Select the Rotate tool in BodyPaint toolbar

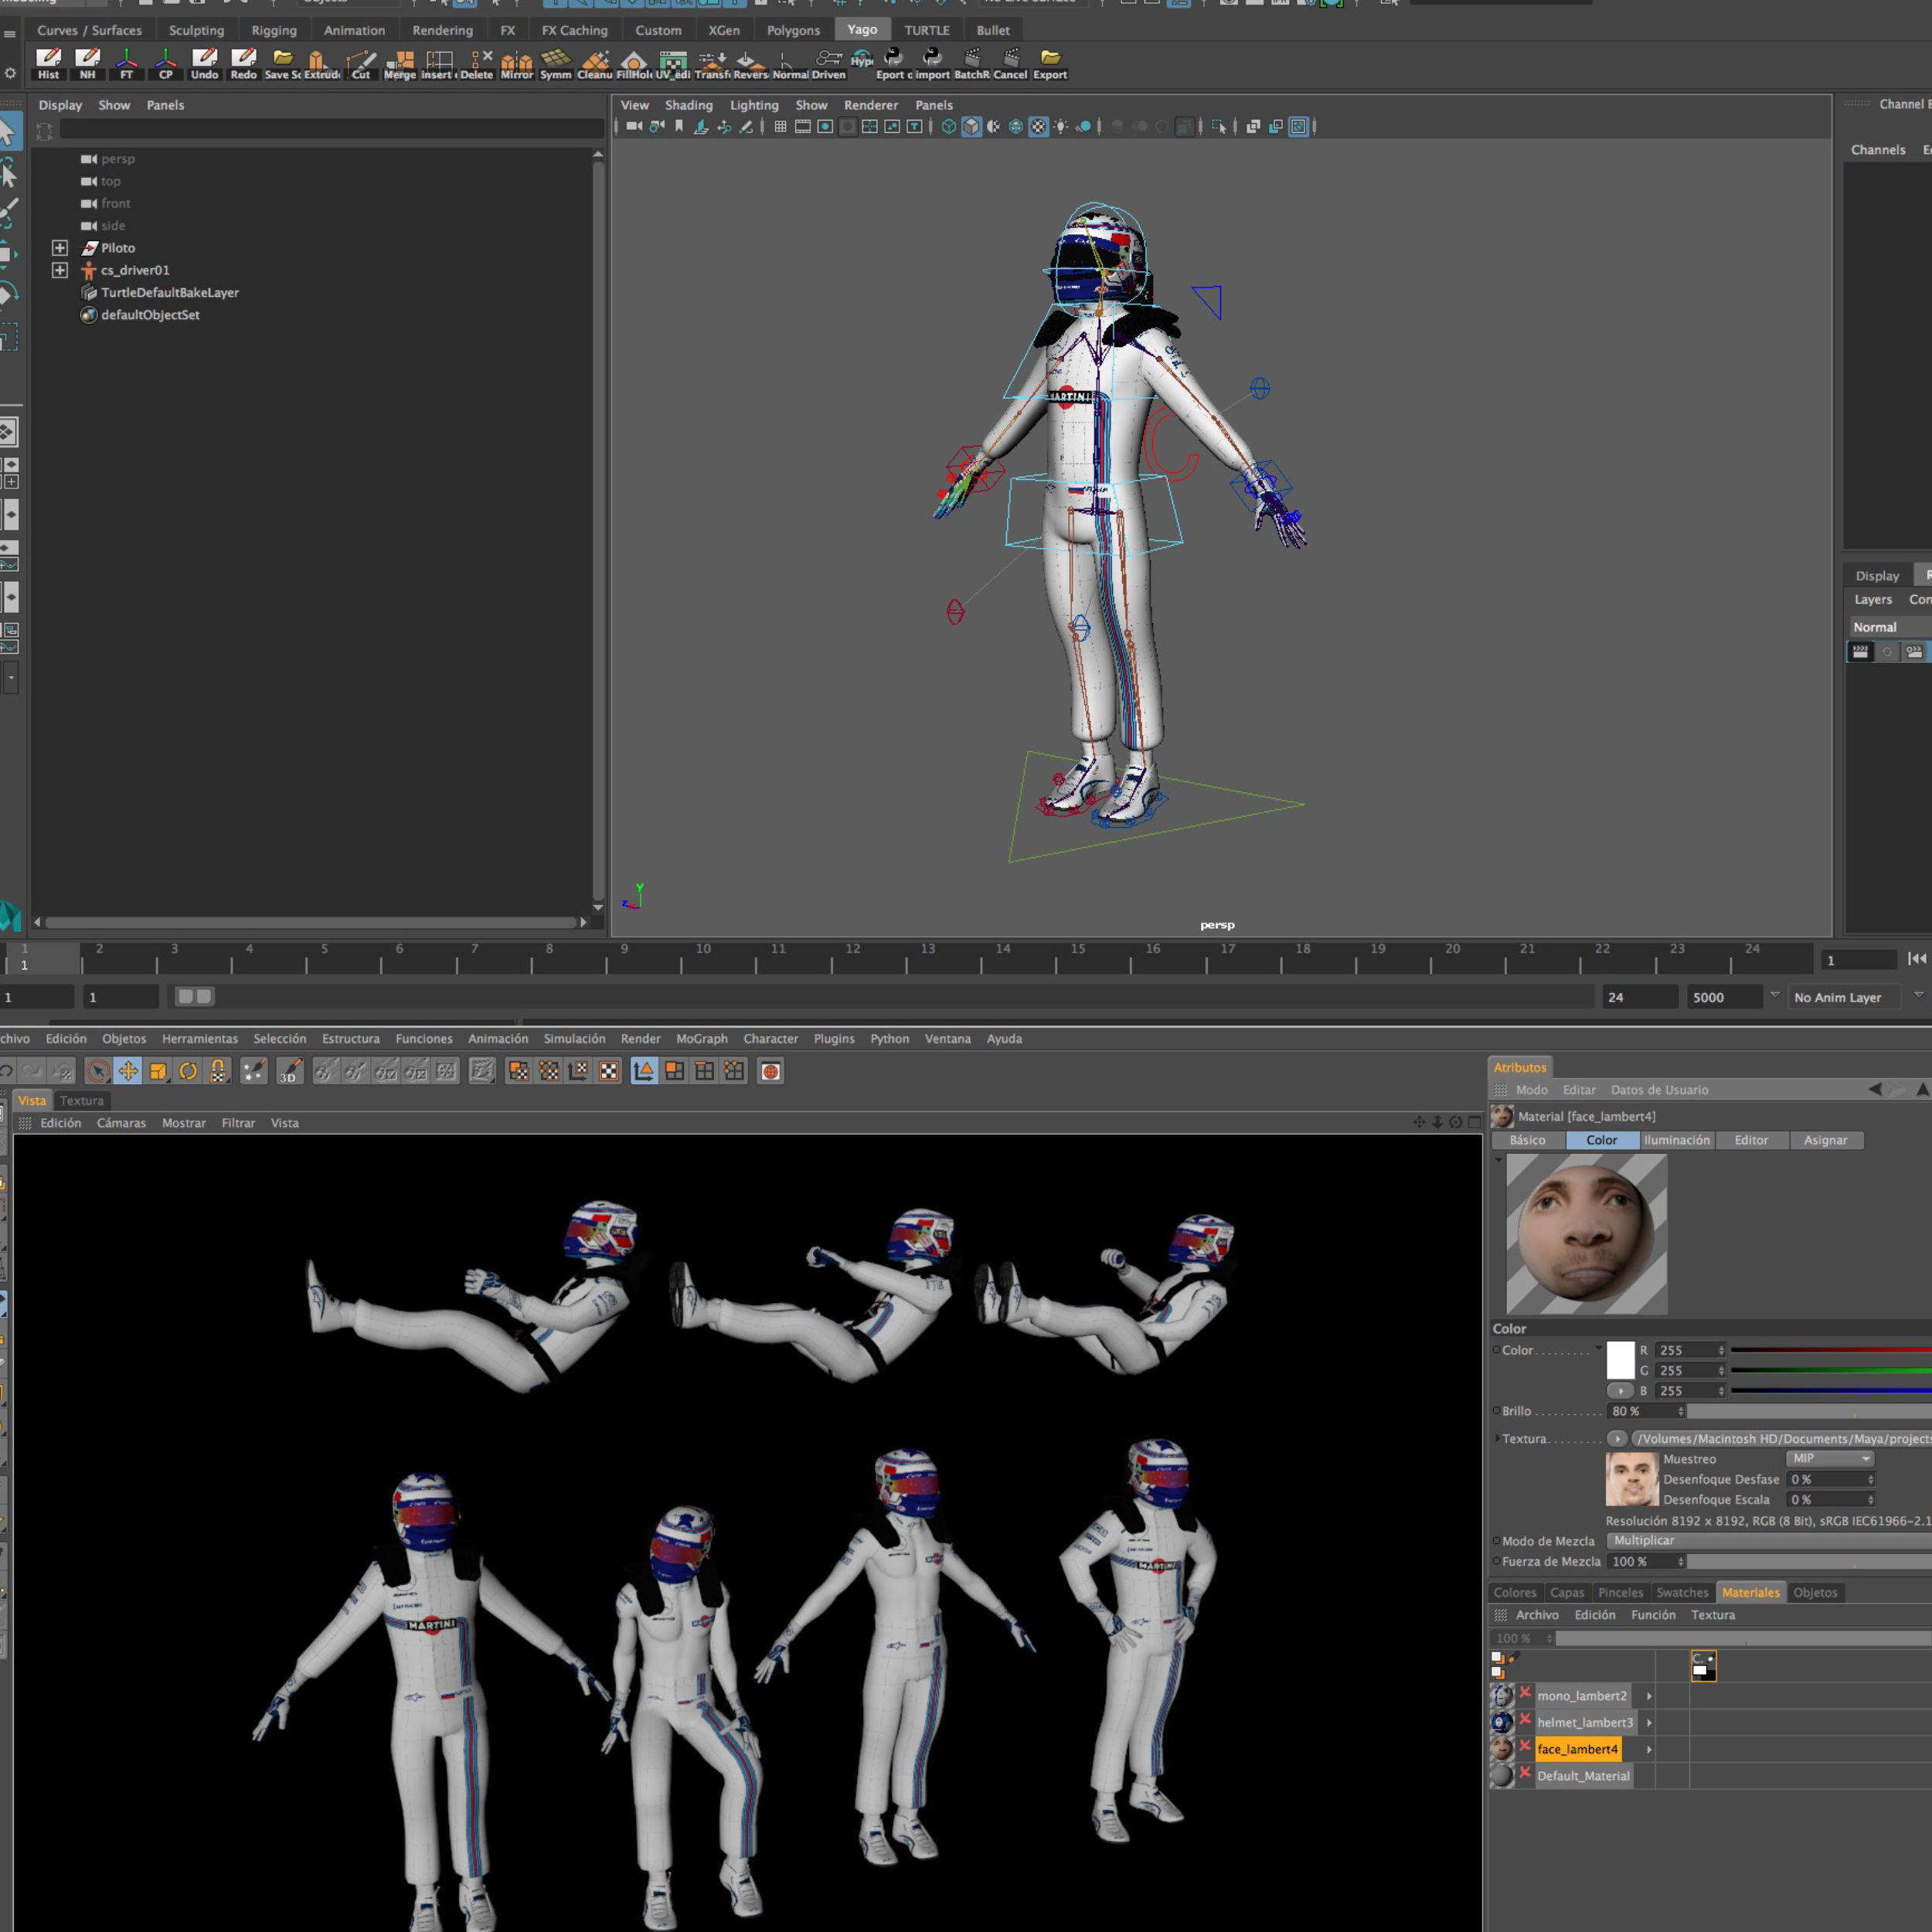[x=188, y=1071]
